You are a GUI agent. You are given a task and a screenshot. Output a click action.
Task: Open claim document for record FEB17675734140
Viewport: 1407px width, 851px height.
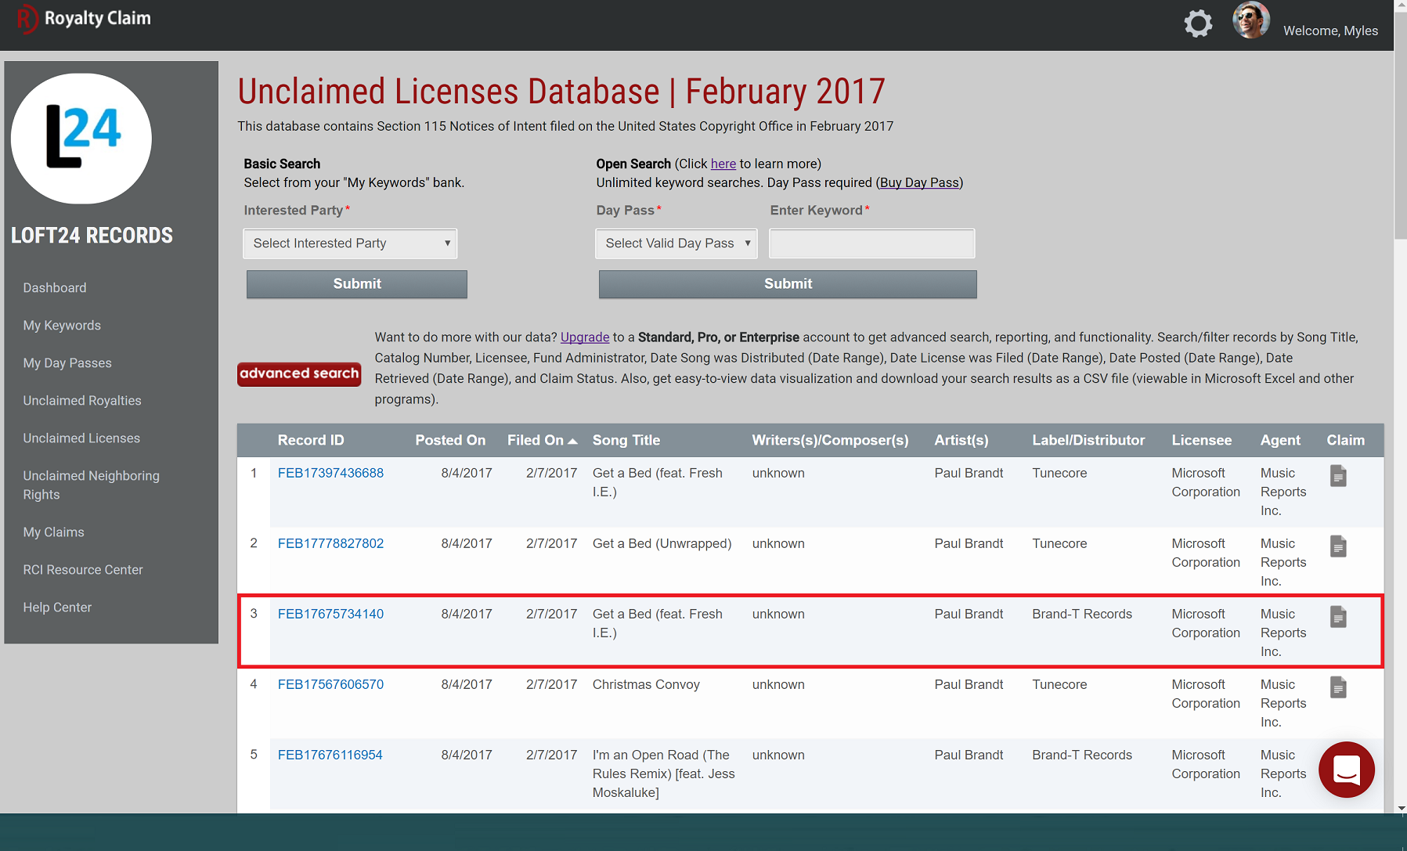[x=1338, y=617]
